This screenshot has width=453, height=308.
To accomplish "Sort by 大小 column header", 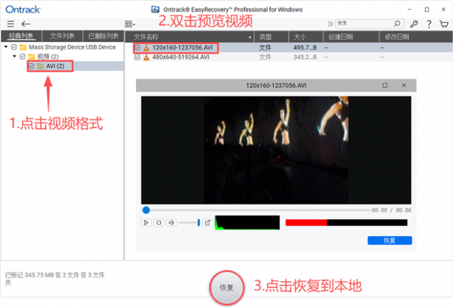I will (x=306, y=37).
